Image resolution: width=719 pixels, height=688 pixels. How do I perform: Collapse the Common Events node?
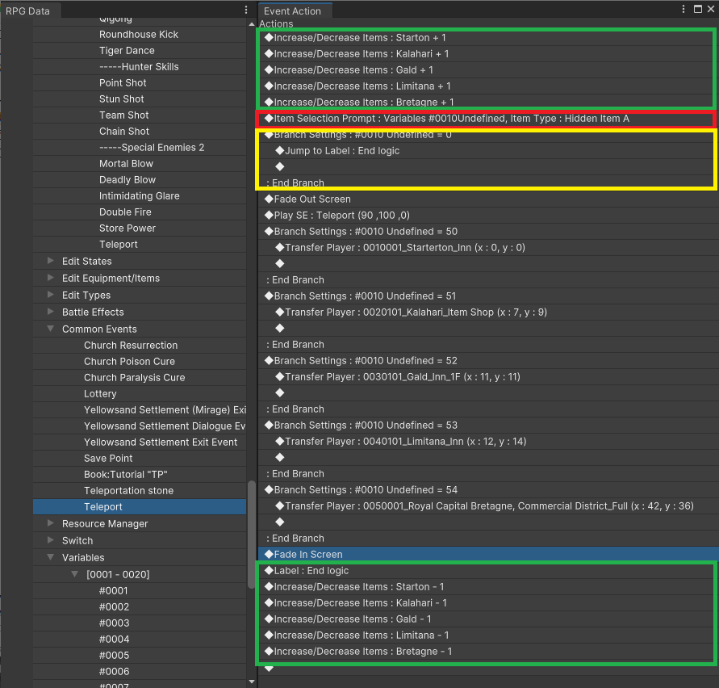click(x=51, y=329)
